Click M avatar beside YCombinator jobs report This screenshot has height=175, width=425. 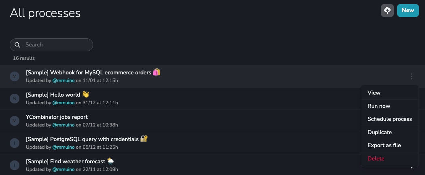click(x=15, y=121)
